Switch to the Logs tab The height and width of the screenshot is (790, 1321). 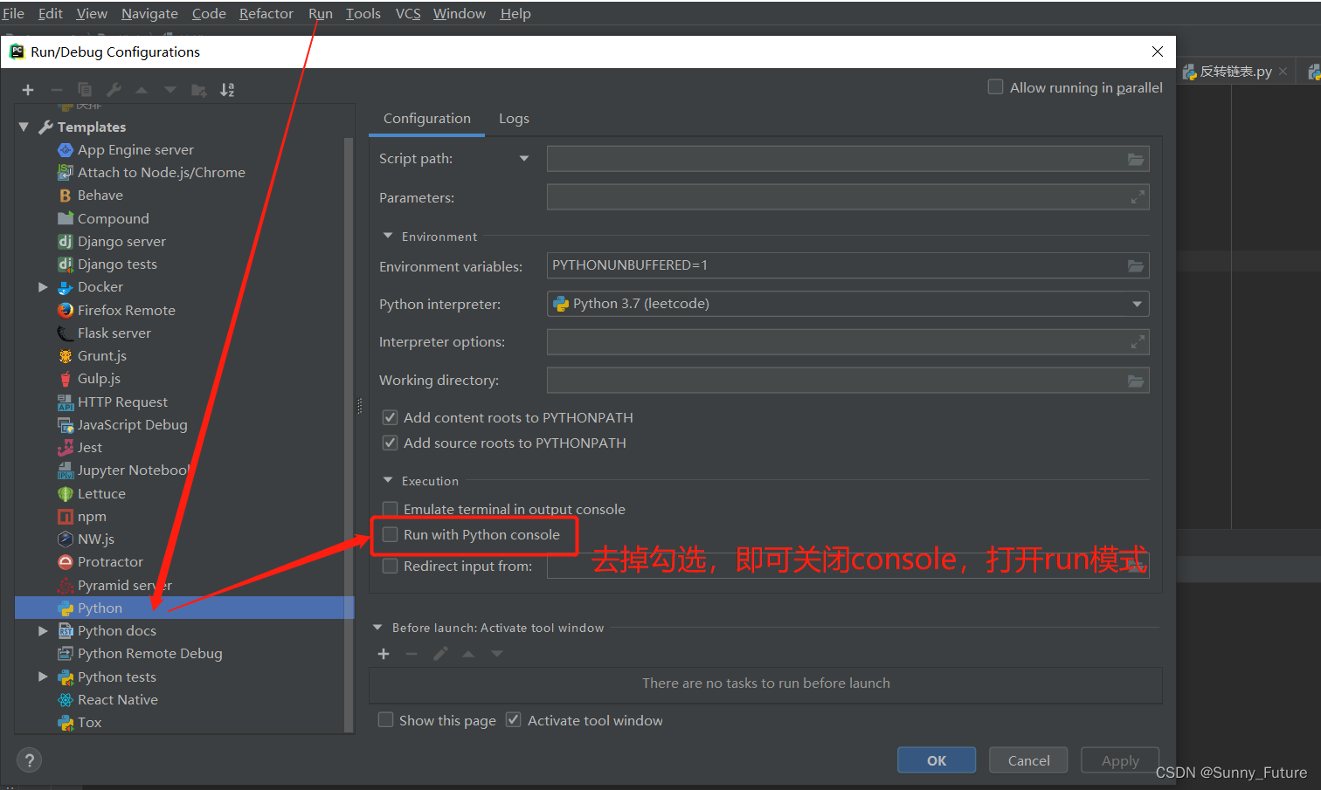(x=514, y=119)
